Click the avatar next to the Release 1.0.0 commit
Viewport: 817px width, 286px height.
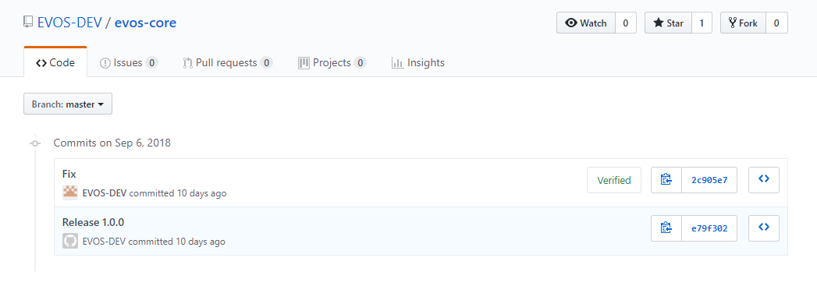[x=70, y=242]
